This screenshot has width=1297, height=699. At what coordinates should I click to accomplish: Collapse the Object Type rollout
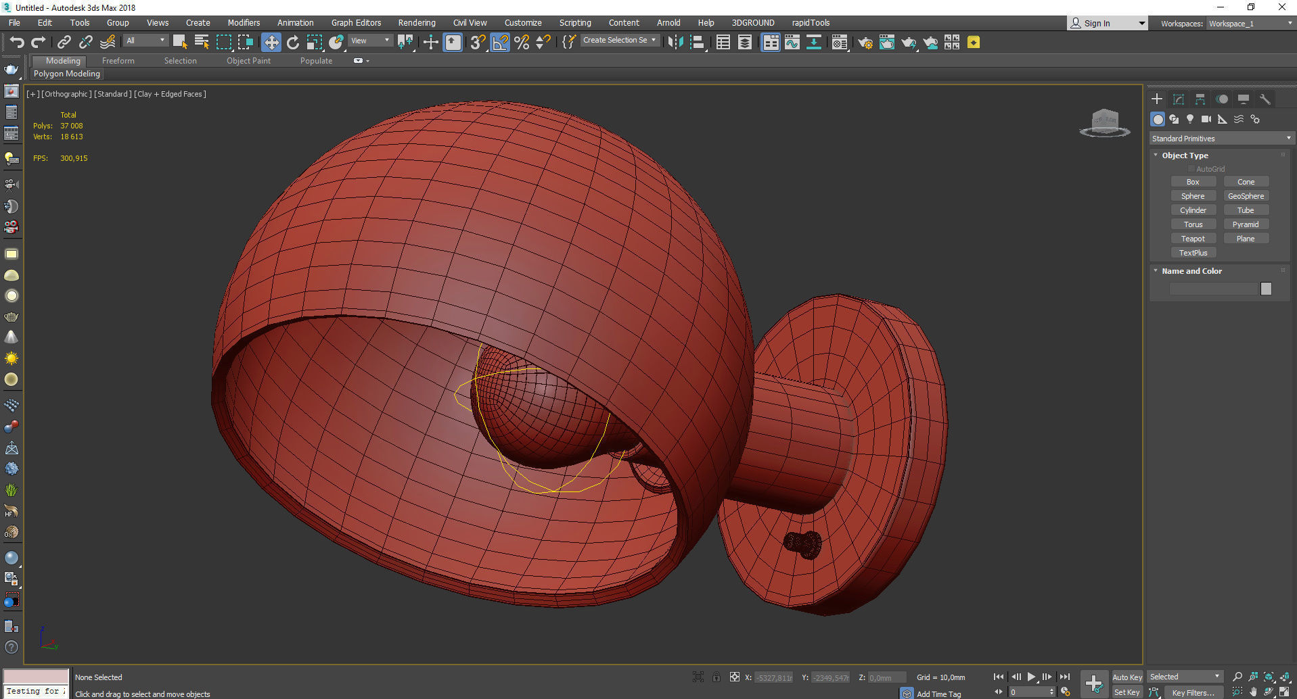[x=1184, y=155]
